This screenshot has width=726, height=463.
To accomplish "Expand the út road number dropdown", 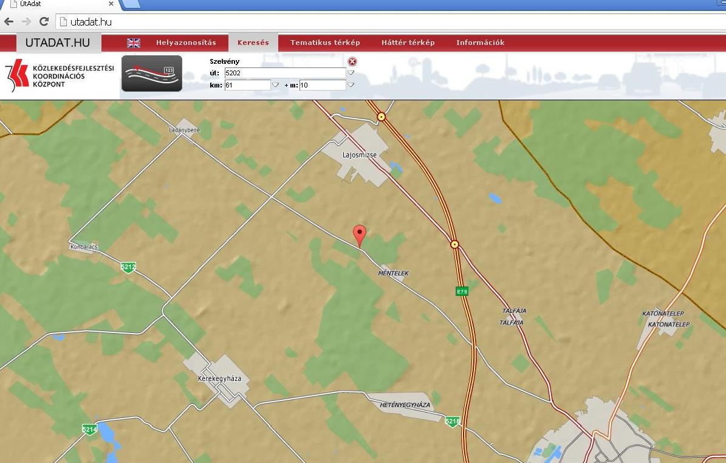I will 351,73.
